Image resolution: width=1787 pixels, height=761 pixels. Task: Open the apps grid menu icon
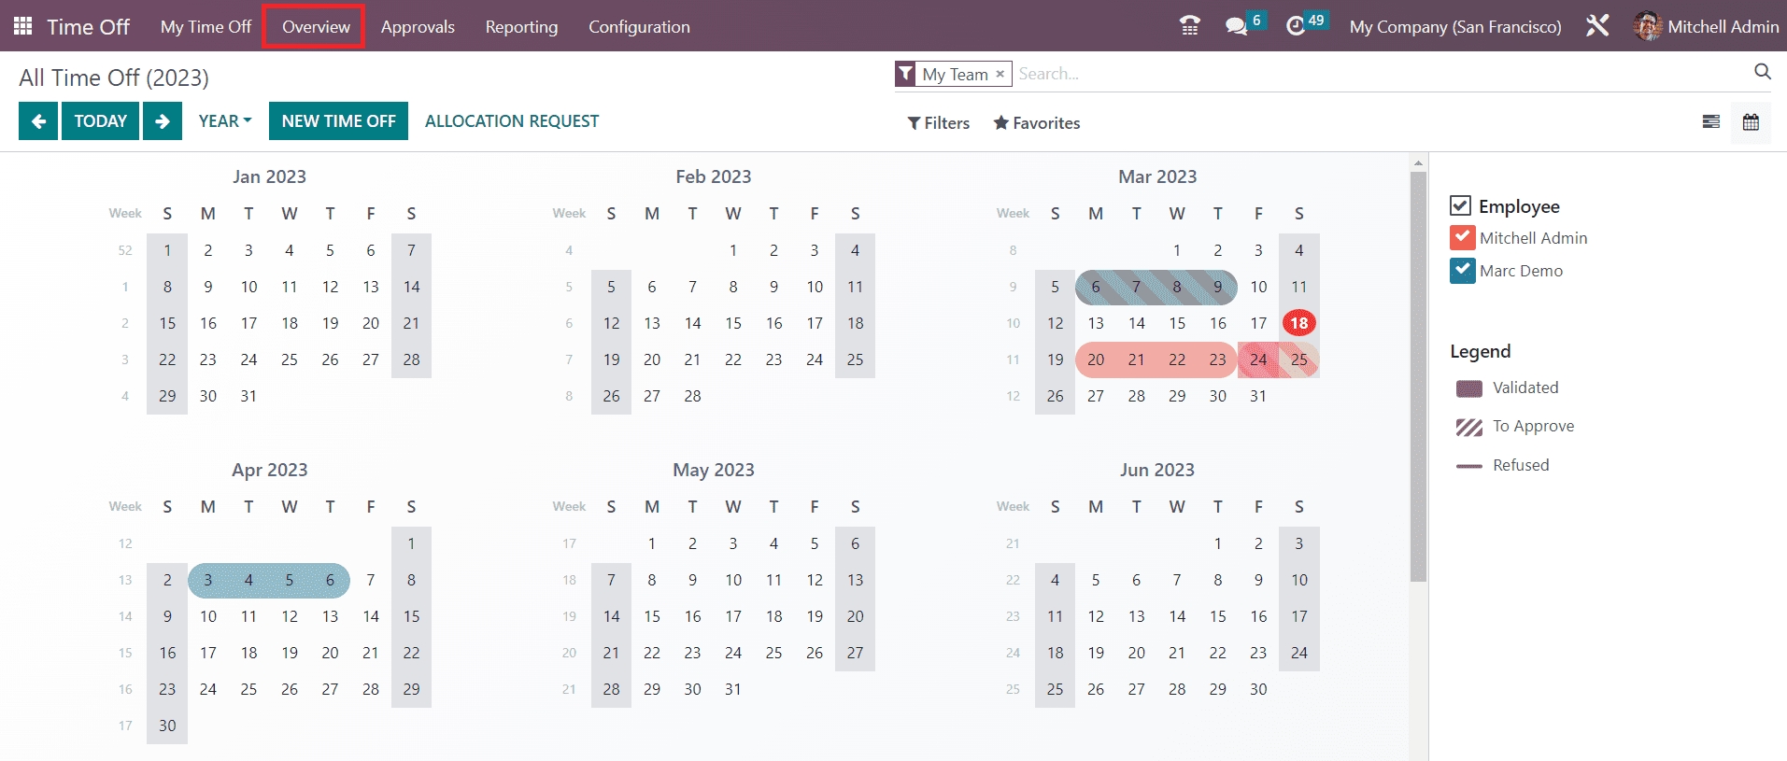pos(23,26)
